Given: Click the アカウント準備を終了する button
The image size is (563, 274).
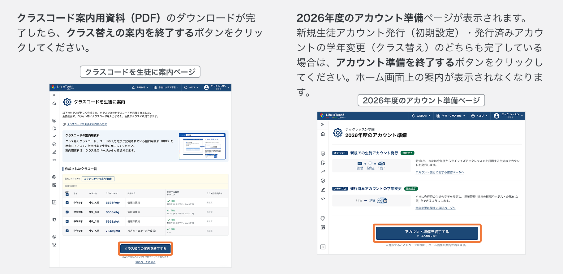Looking at the screenshot, I should [x=427, y=233].
